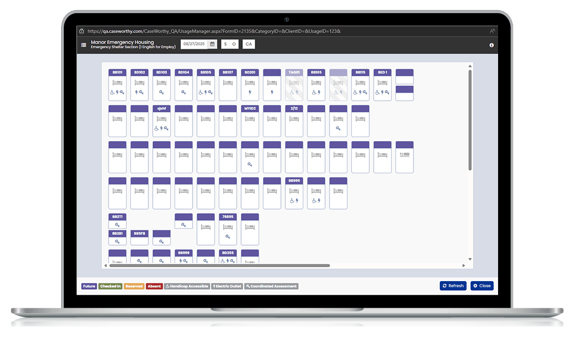Click the scroll-left arrow of bed grid
The width and height of the screenshot is (575, 341).
106,265
